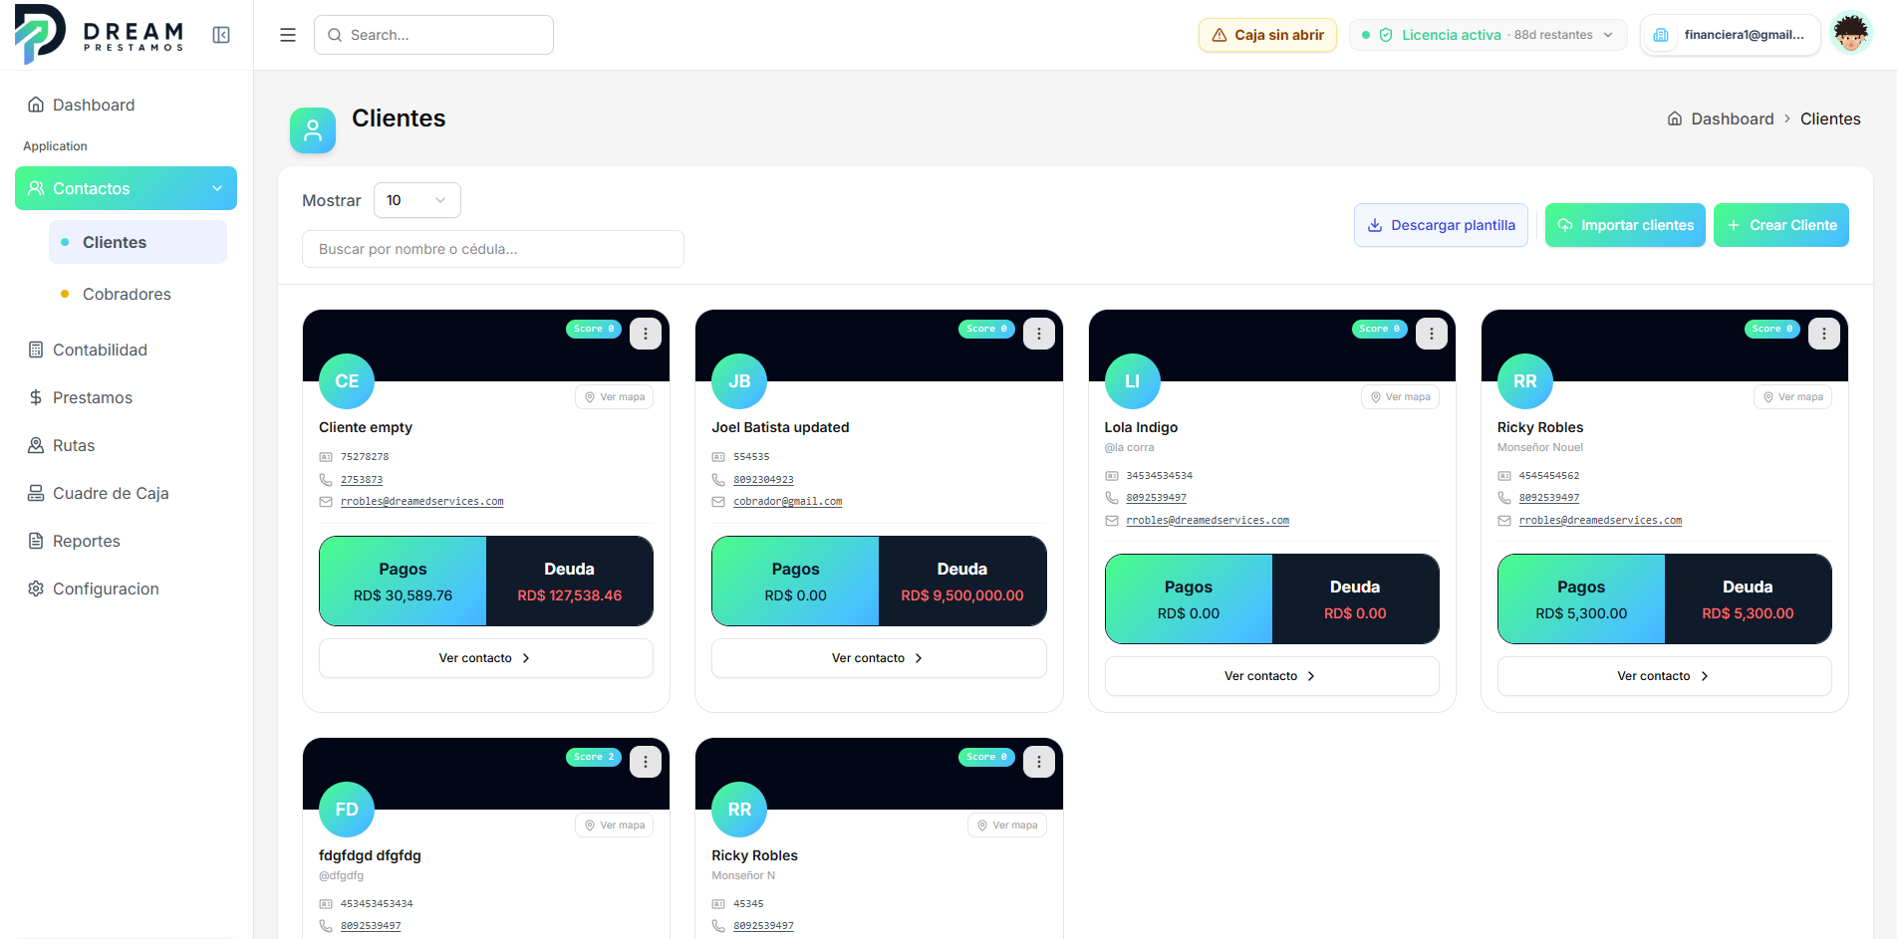Screen dimensions: 1898x939
Task: Open Reportes section
Action: point(127,541)
